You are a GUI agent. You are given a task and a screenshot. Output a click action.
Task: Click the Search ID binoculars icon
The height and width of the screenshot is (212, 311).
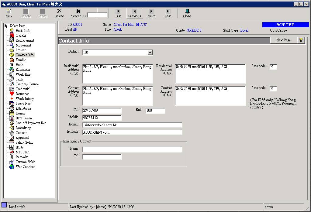[78, 11]
